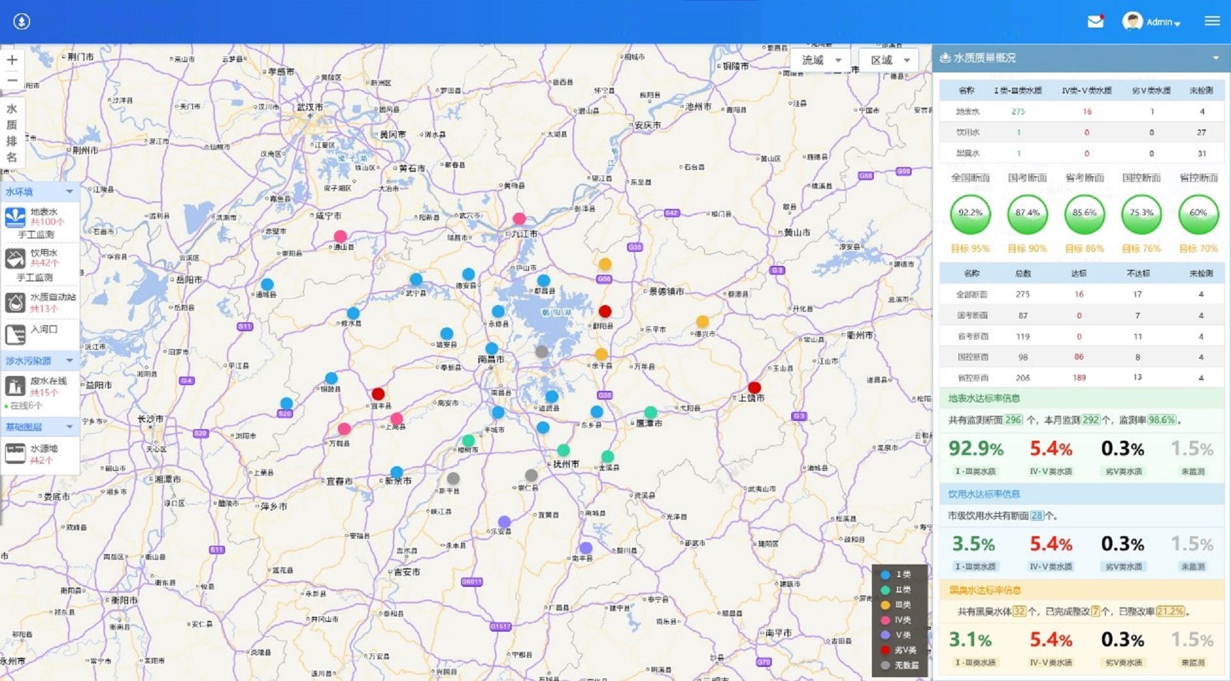This screenshot has width=1231, height=681.
Task: Collapse the 水环境 section
Action: pyautogui.click(x=69, y=192)
